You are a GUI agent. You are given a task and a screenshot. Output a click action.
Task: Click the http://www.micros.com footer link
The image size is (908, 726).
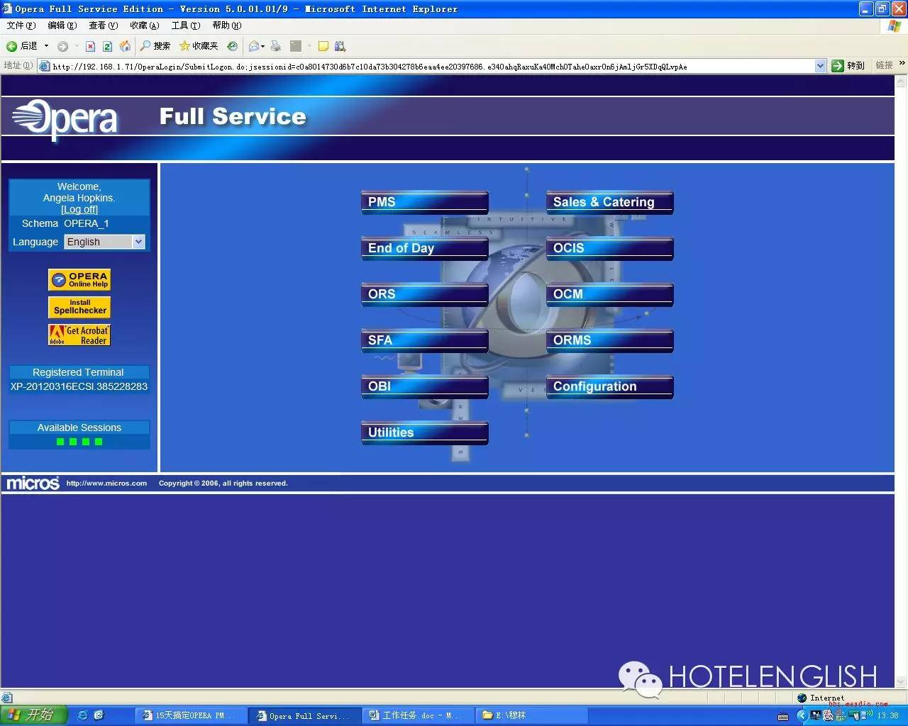[106, 484]
